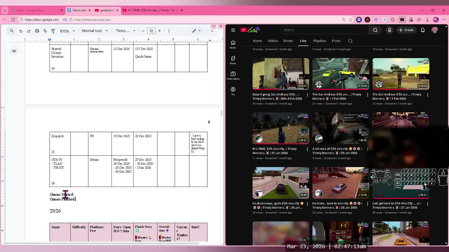This screenshot has height=252, width=449.
Task: Open You page in YouTube sidebar
Action: pos(233,91)
